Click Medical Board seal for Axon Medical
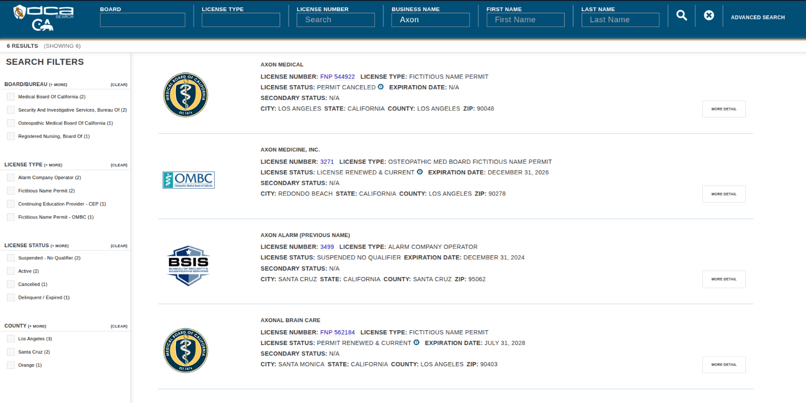The height and width of the screenshot is (403, 806). point(186,95)
